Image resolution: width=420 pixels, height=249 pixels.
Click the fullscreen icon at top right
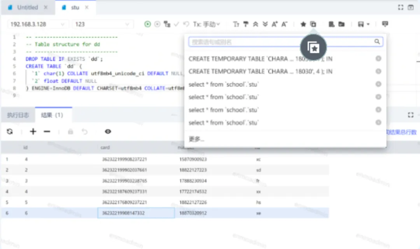(401, 7)
